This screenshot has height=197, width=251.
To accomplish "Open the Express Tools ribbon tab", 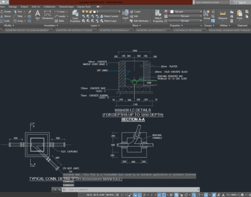I will 84,7.
